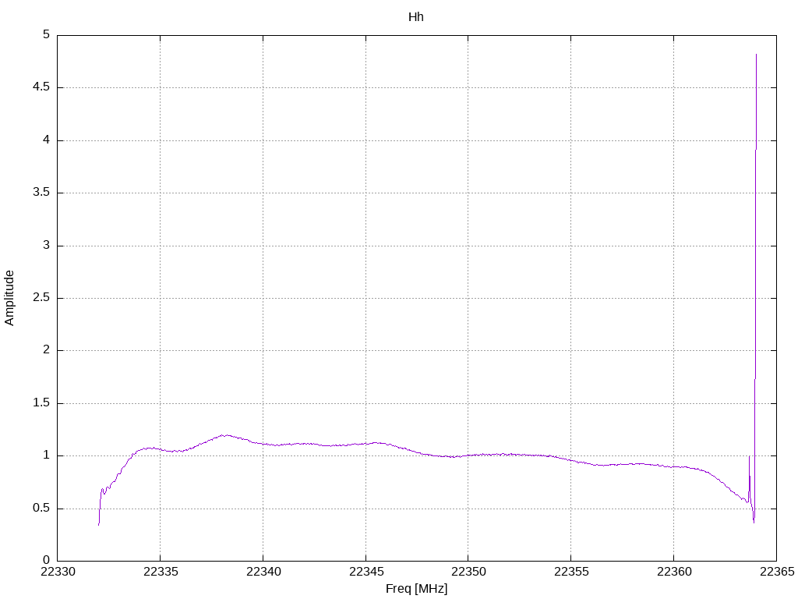Click the x-axis tick label 22340
The height and width of the screenshot is (599, 798).
263,572
